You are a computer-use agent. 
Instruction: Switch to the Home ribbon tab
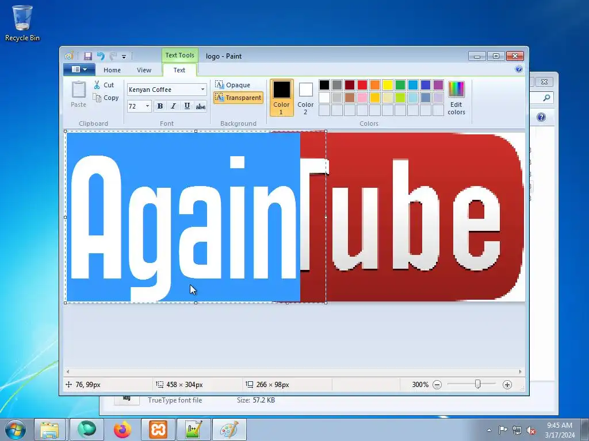tap(112, 70)
